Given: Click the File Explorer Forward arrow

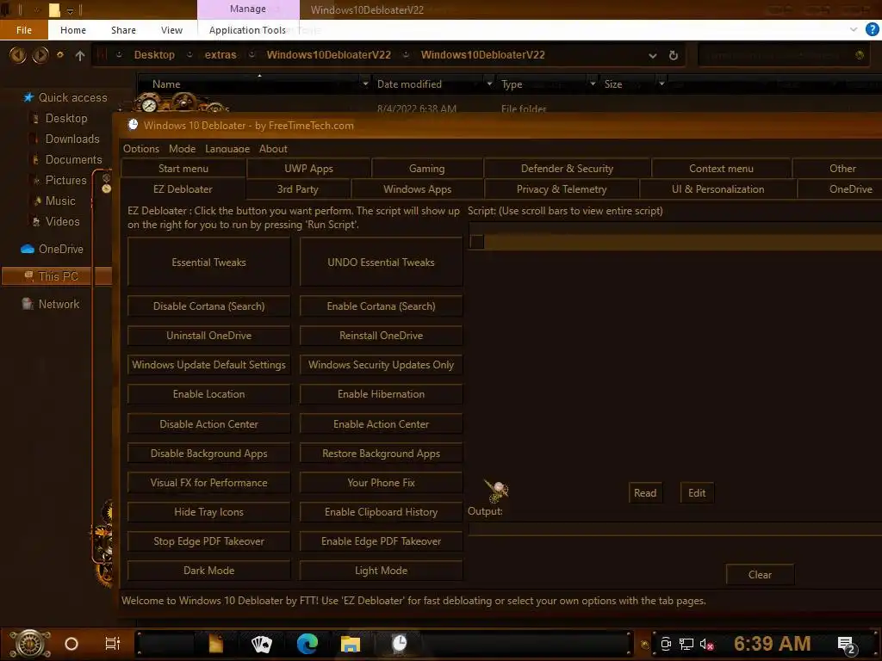Looking at the screenshot, I should point(40,55).
